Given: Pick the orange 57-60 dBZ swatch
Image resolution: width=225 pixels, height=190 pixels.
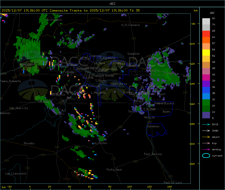Looking at the screenshot, I should (206, 40).
